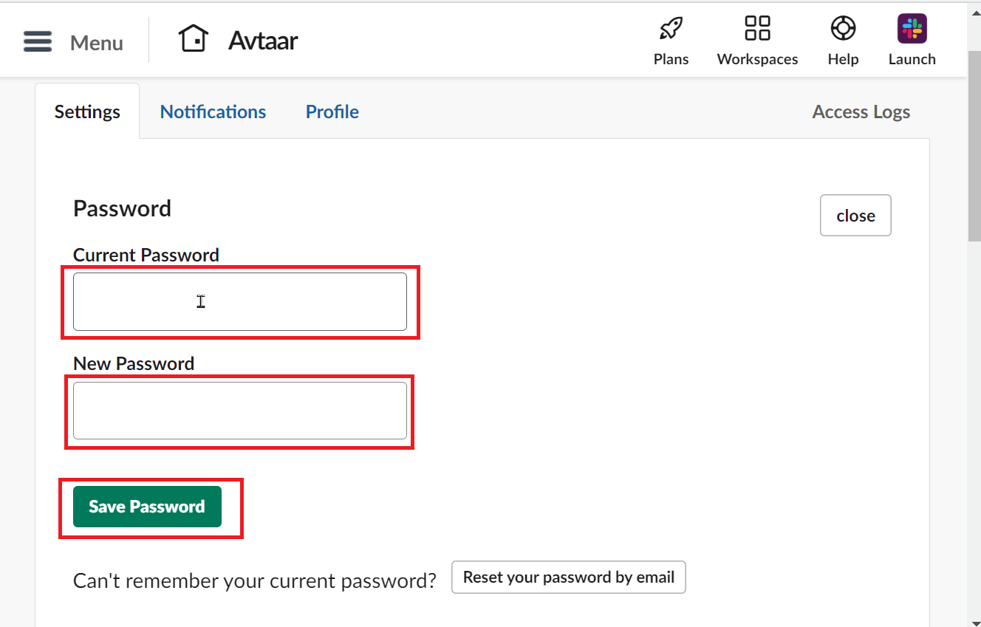The height and width of the screenshot is (627, 981).
Task: Open Plans via the rocket icon
Action: click(x=671, y=30)
